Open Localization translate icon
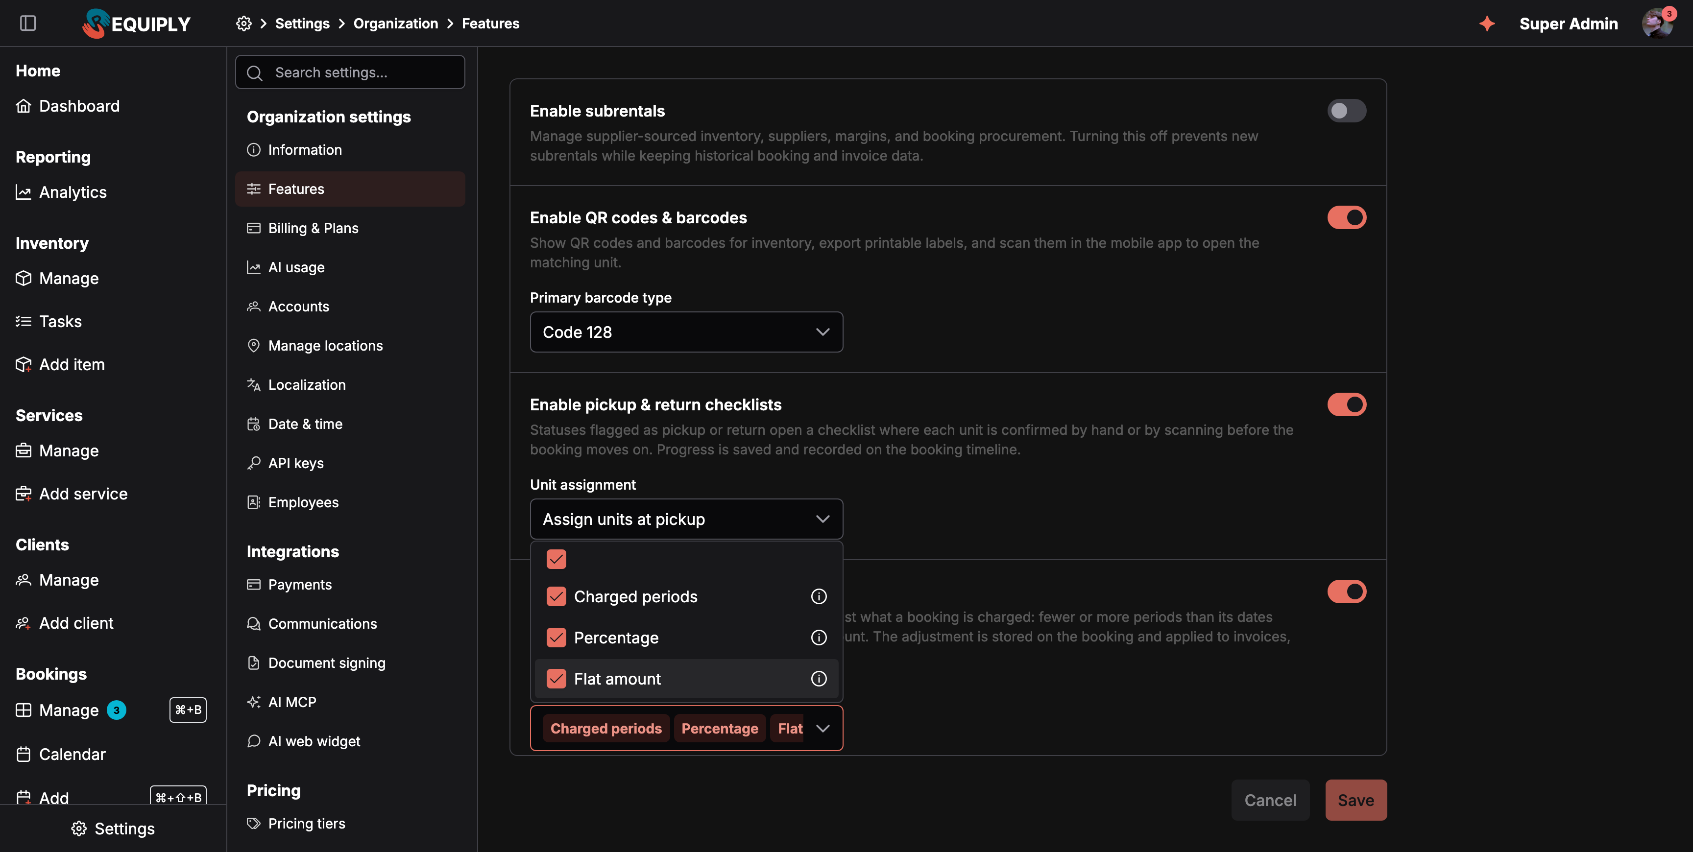This screenshot has width=1693, height=852. pyautogui.click(x=254, y=385)
